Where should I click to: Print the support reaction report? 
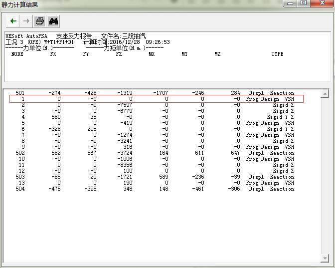40,21
